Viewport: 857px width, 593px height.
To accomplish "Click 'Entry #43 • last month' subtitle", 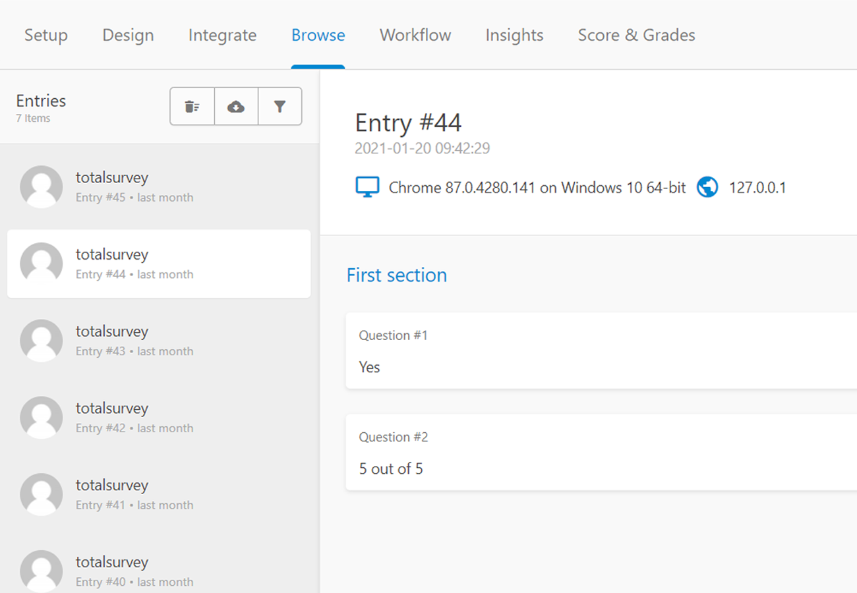I will (x=134, y=351).
